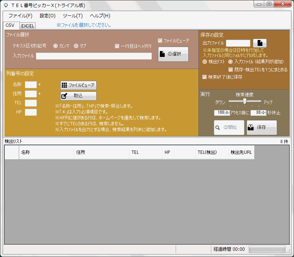Select the 検出リスト output radio button

click(x=205, y=62)
